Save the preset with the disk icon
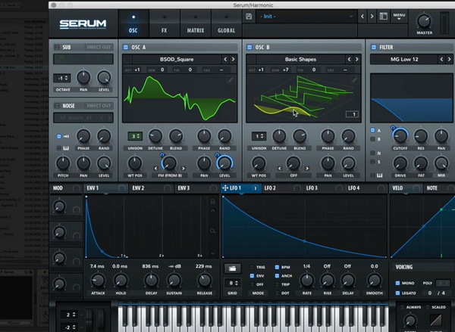This screenshot has width=455, height=332. tap(249, 17)
